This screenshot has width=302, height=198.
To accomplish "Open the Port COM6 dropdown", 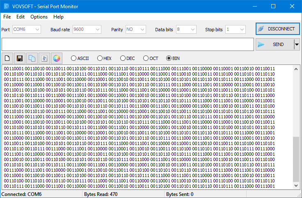I will point(27,30).
